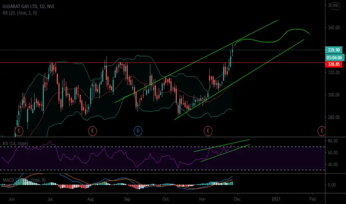Screen dimensions: 346x204
Task: Select the RSI (14, close) indicator label
Action: (x=16, y=144)
